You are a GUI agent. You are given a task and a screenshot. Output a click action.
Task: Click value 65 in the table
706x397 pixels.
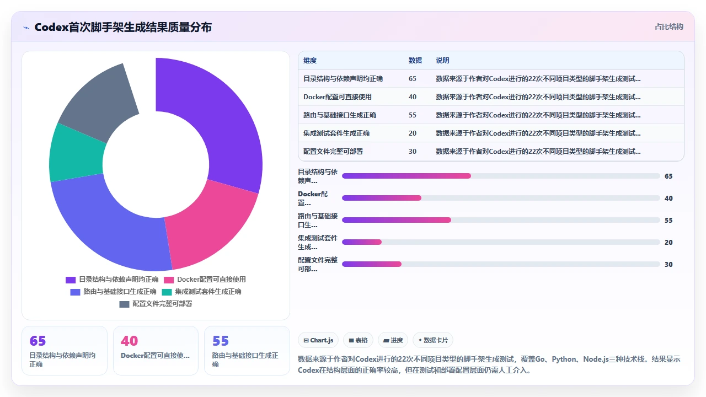413,79
